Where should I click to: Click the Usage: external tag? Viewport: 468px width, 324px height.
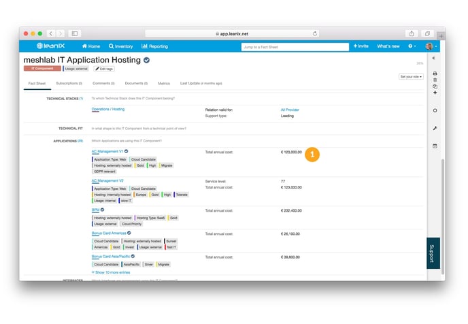pyautogui.click(x=76, y=69)
